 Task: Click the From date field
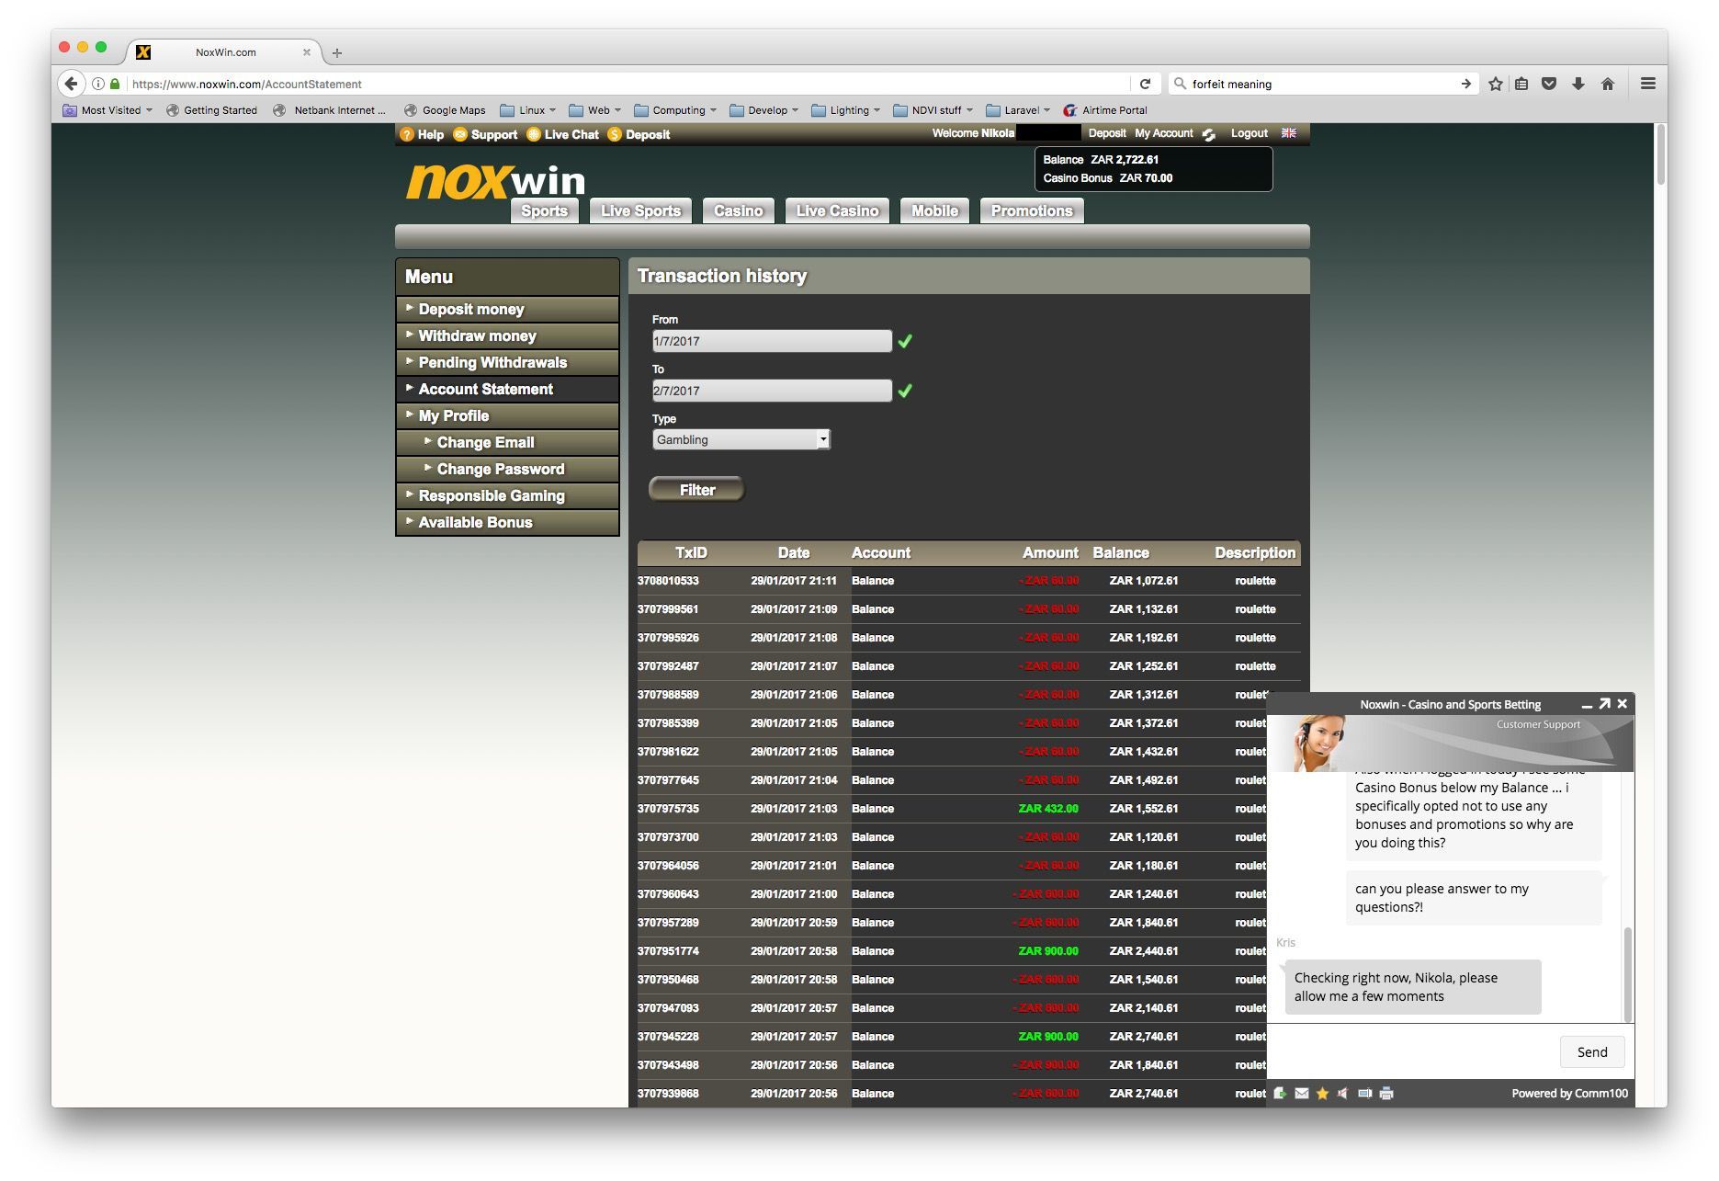click(x=772, y=341)
